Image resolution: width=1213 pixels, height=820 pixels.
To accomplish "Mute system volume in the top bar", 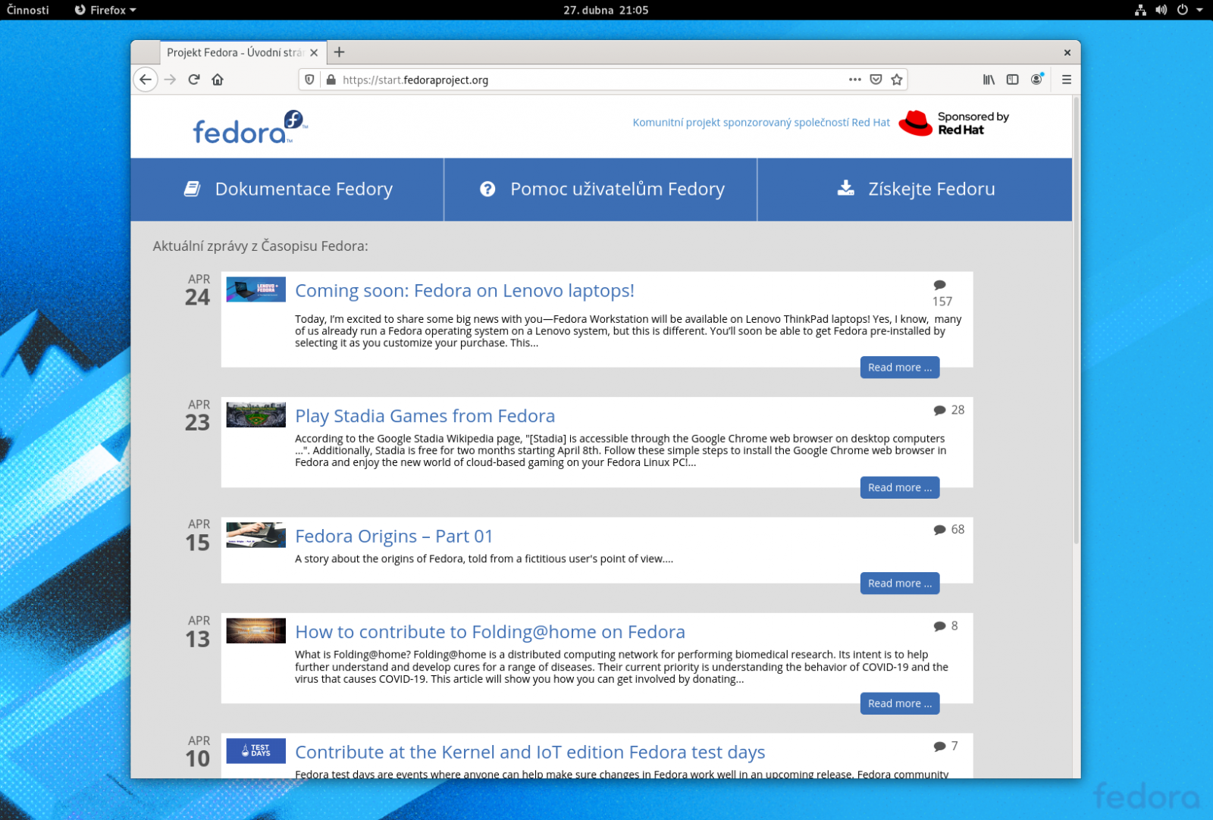I will click(1161, 10).
